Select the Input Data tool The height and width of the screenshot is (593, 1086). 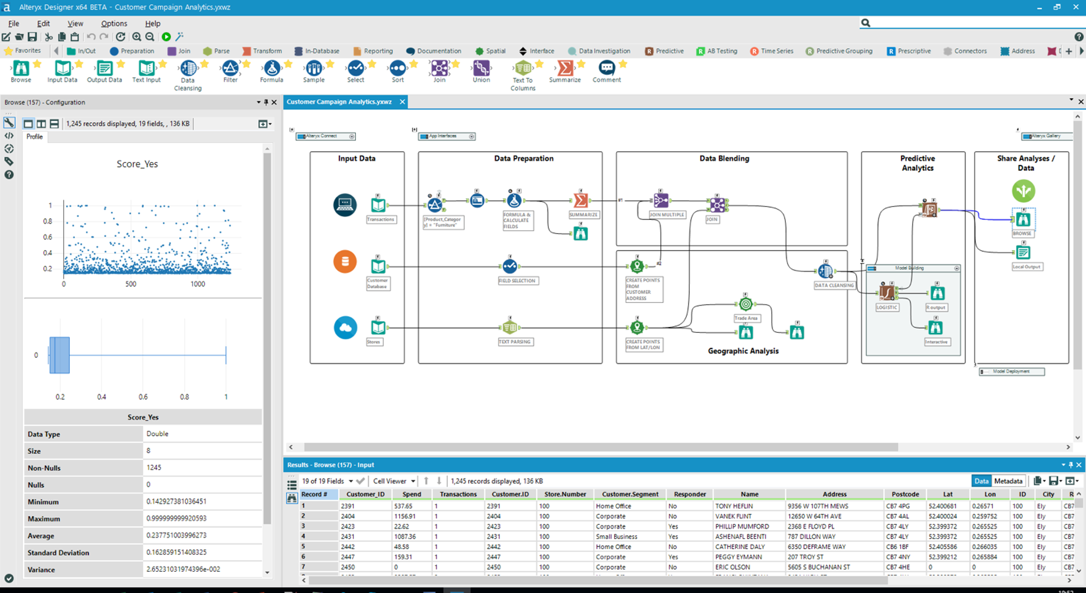coord(62,71)
